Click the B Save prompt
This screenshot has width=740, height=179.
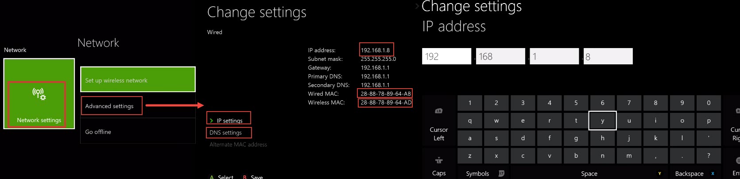click(253, 177)
